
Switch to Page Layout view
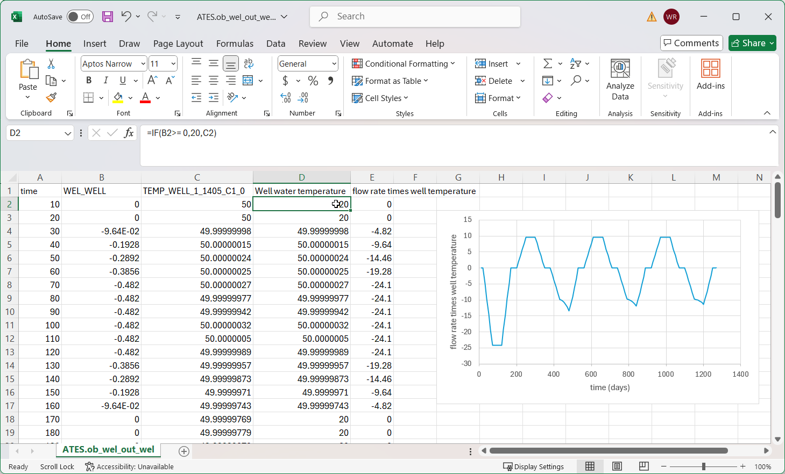[617, 466]
